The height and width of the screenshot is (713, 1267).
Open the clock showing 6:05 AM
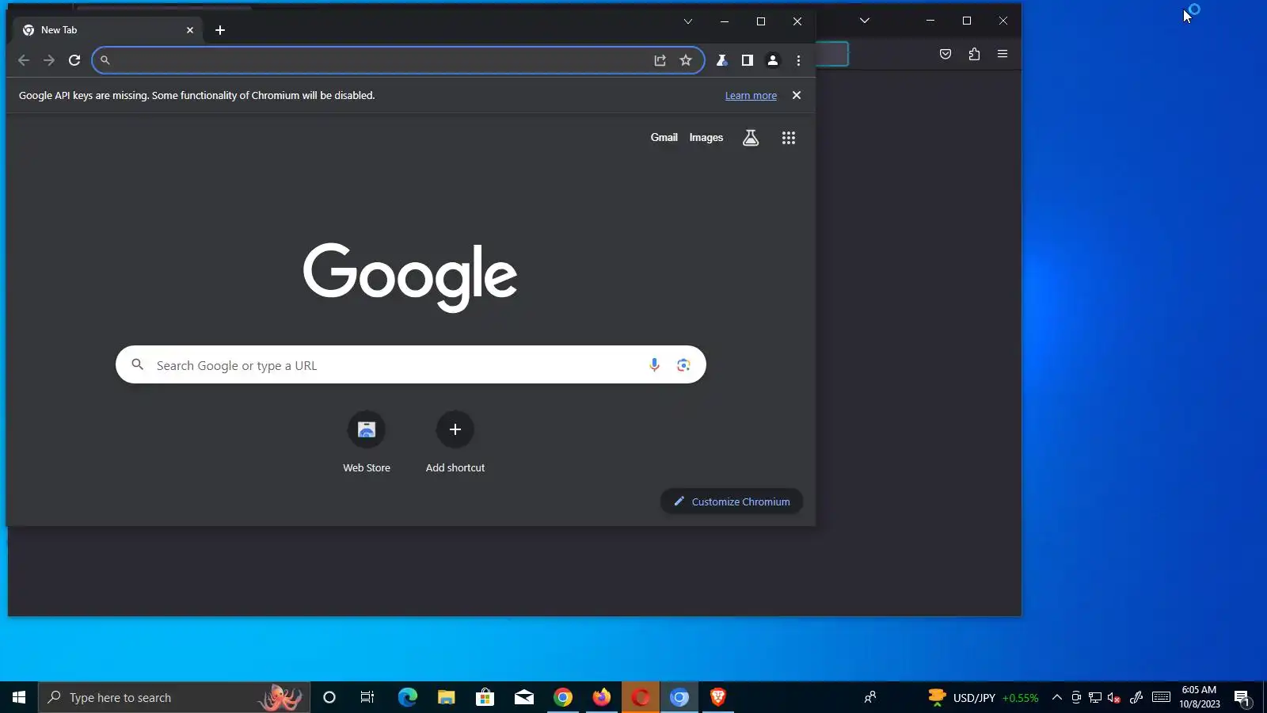click(1200, 697)
